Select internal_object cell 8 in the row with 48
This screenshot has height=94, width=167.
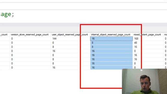111,43
